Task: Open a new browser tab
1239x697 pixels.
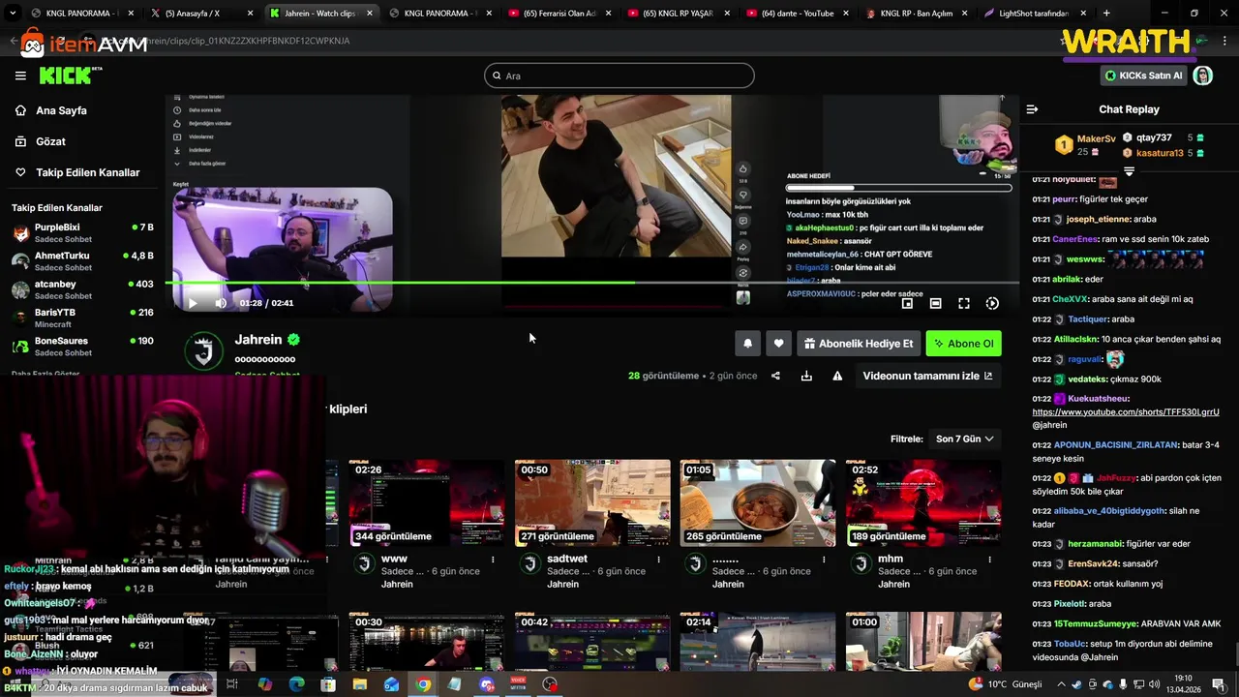Action: pos(1106,14)
